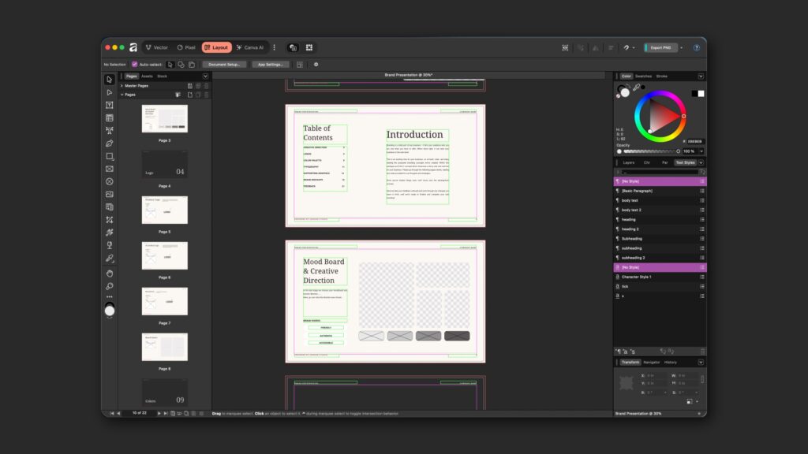The height and width of the screenshot is (454, 808).
Task: Select the Rectangle shape tool
Action: 109,156
